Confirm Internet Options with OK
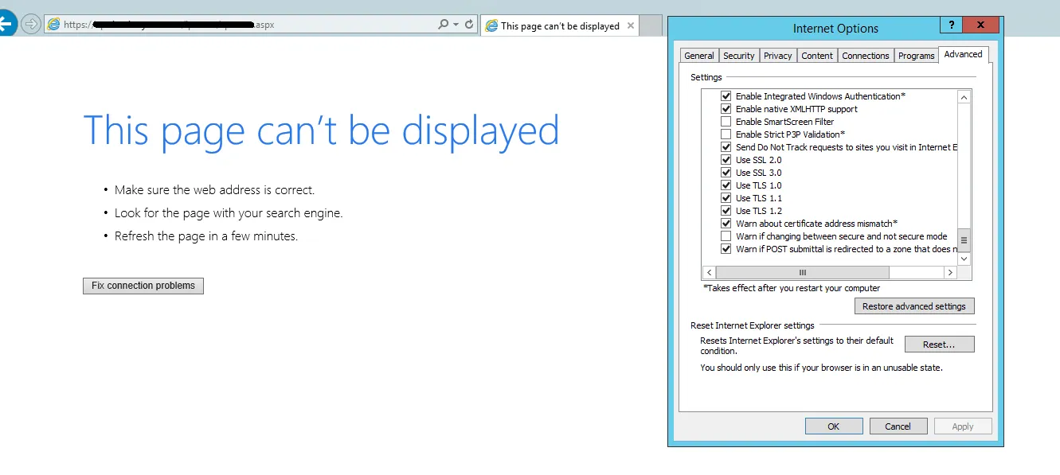Screen dimensions: 1060x475 [834, 426]
